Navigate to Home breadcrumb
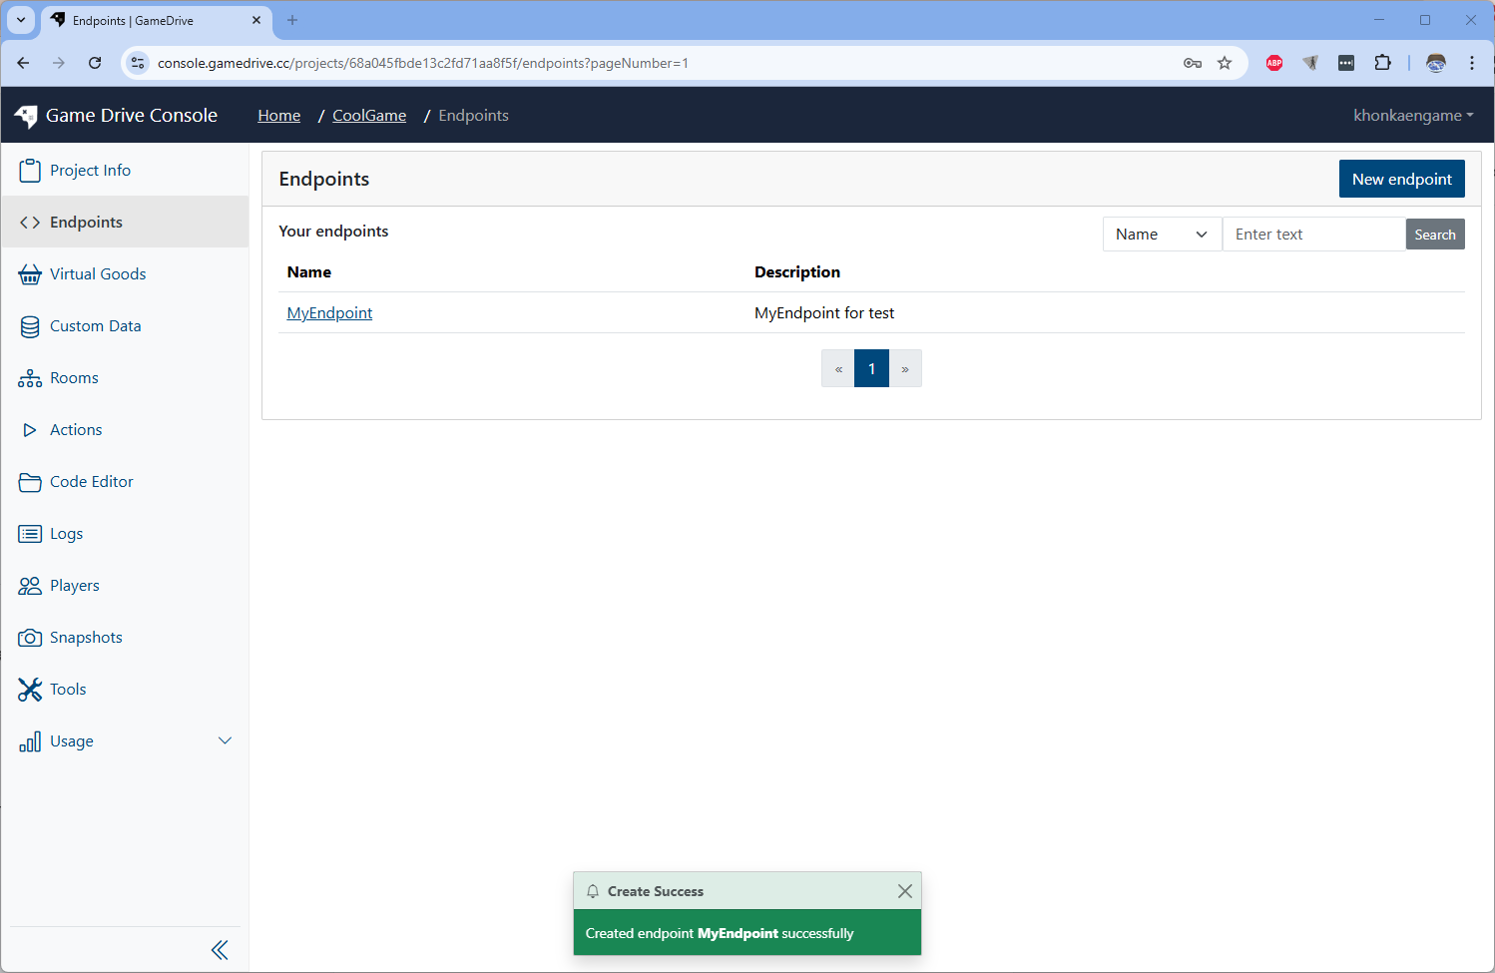The width and height of the screenshot is (1495, 973). [278, 115]
